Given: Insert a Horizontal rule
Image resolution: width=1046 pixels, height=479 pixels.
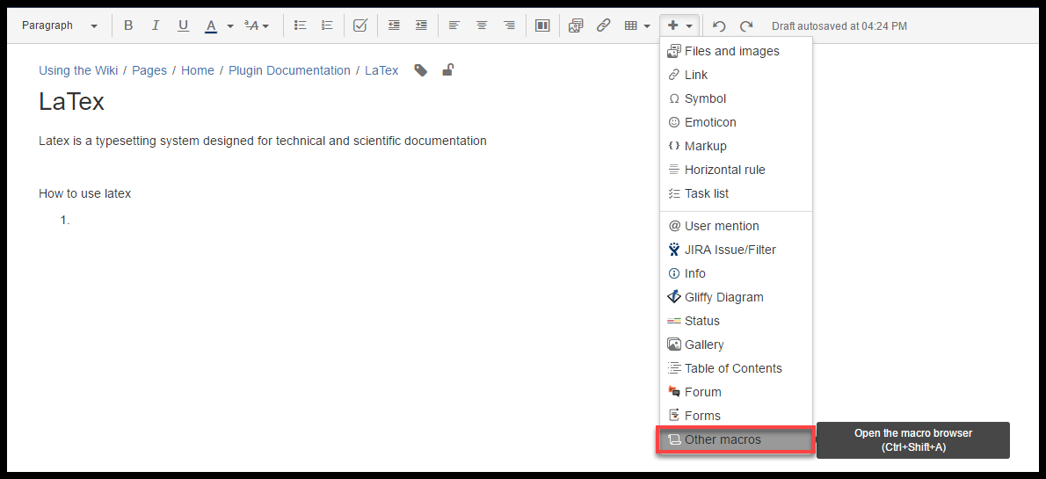Looking at the screenshot, I should point(736,171).
